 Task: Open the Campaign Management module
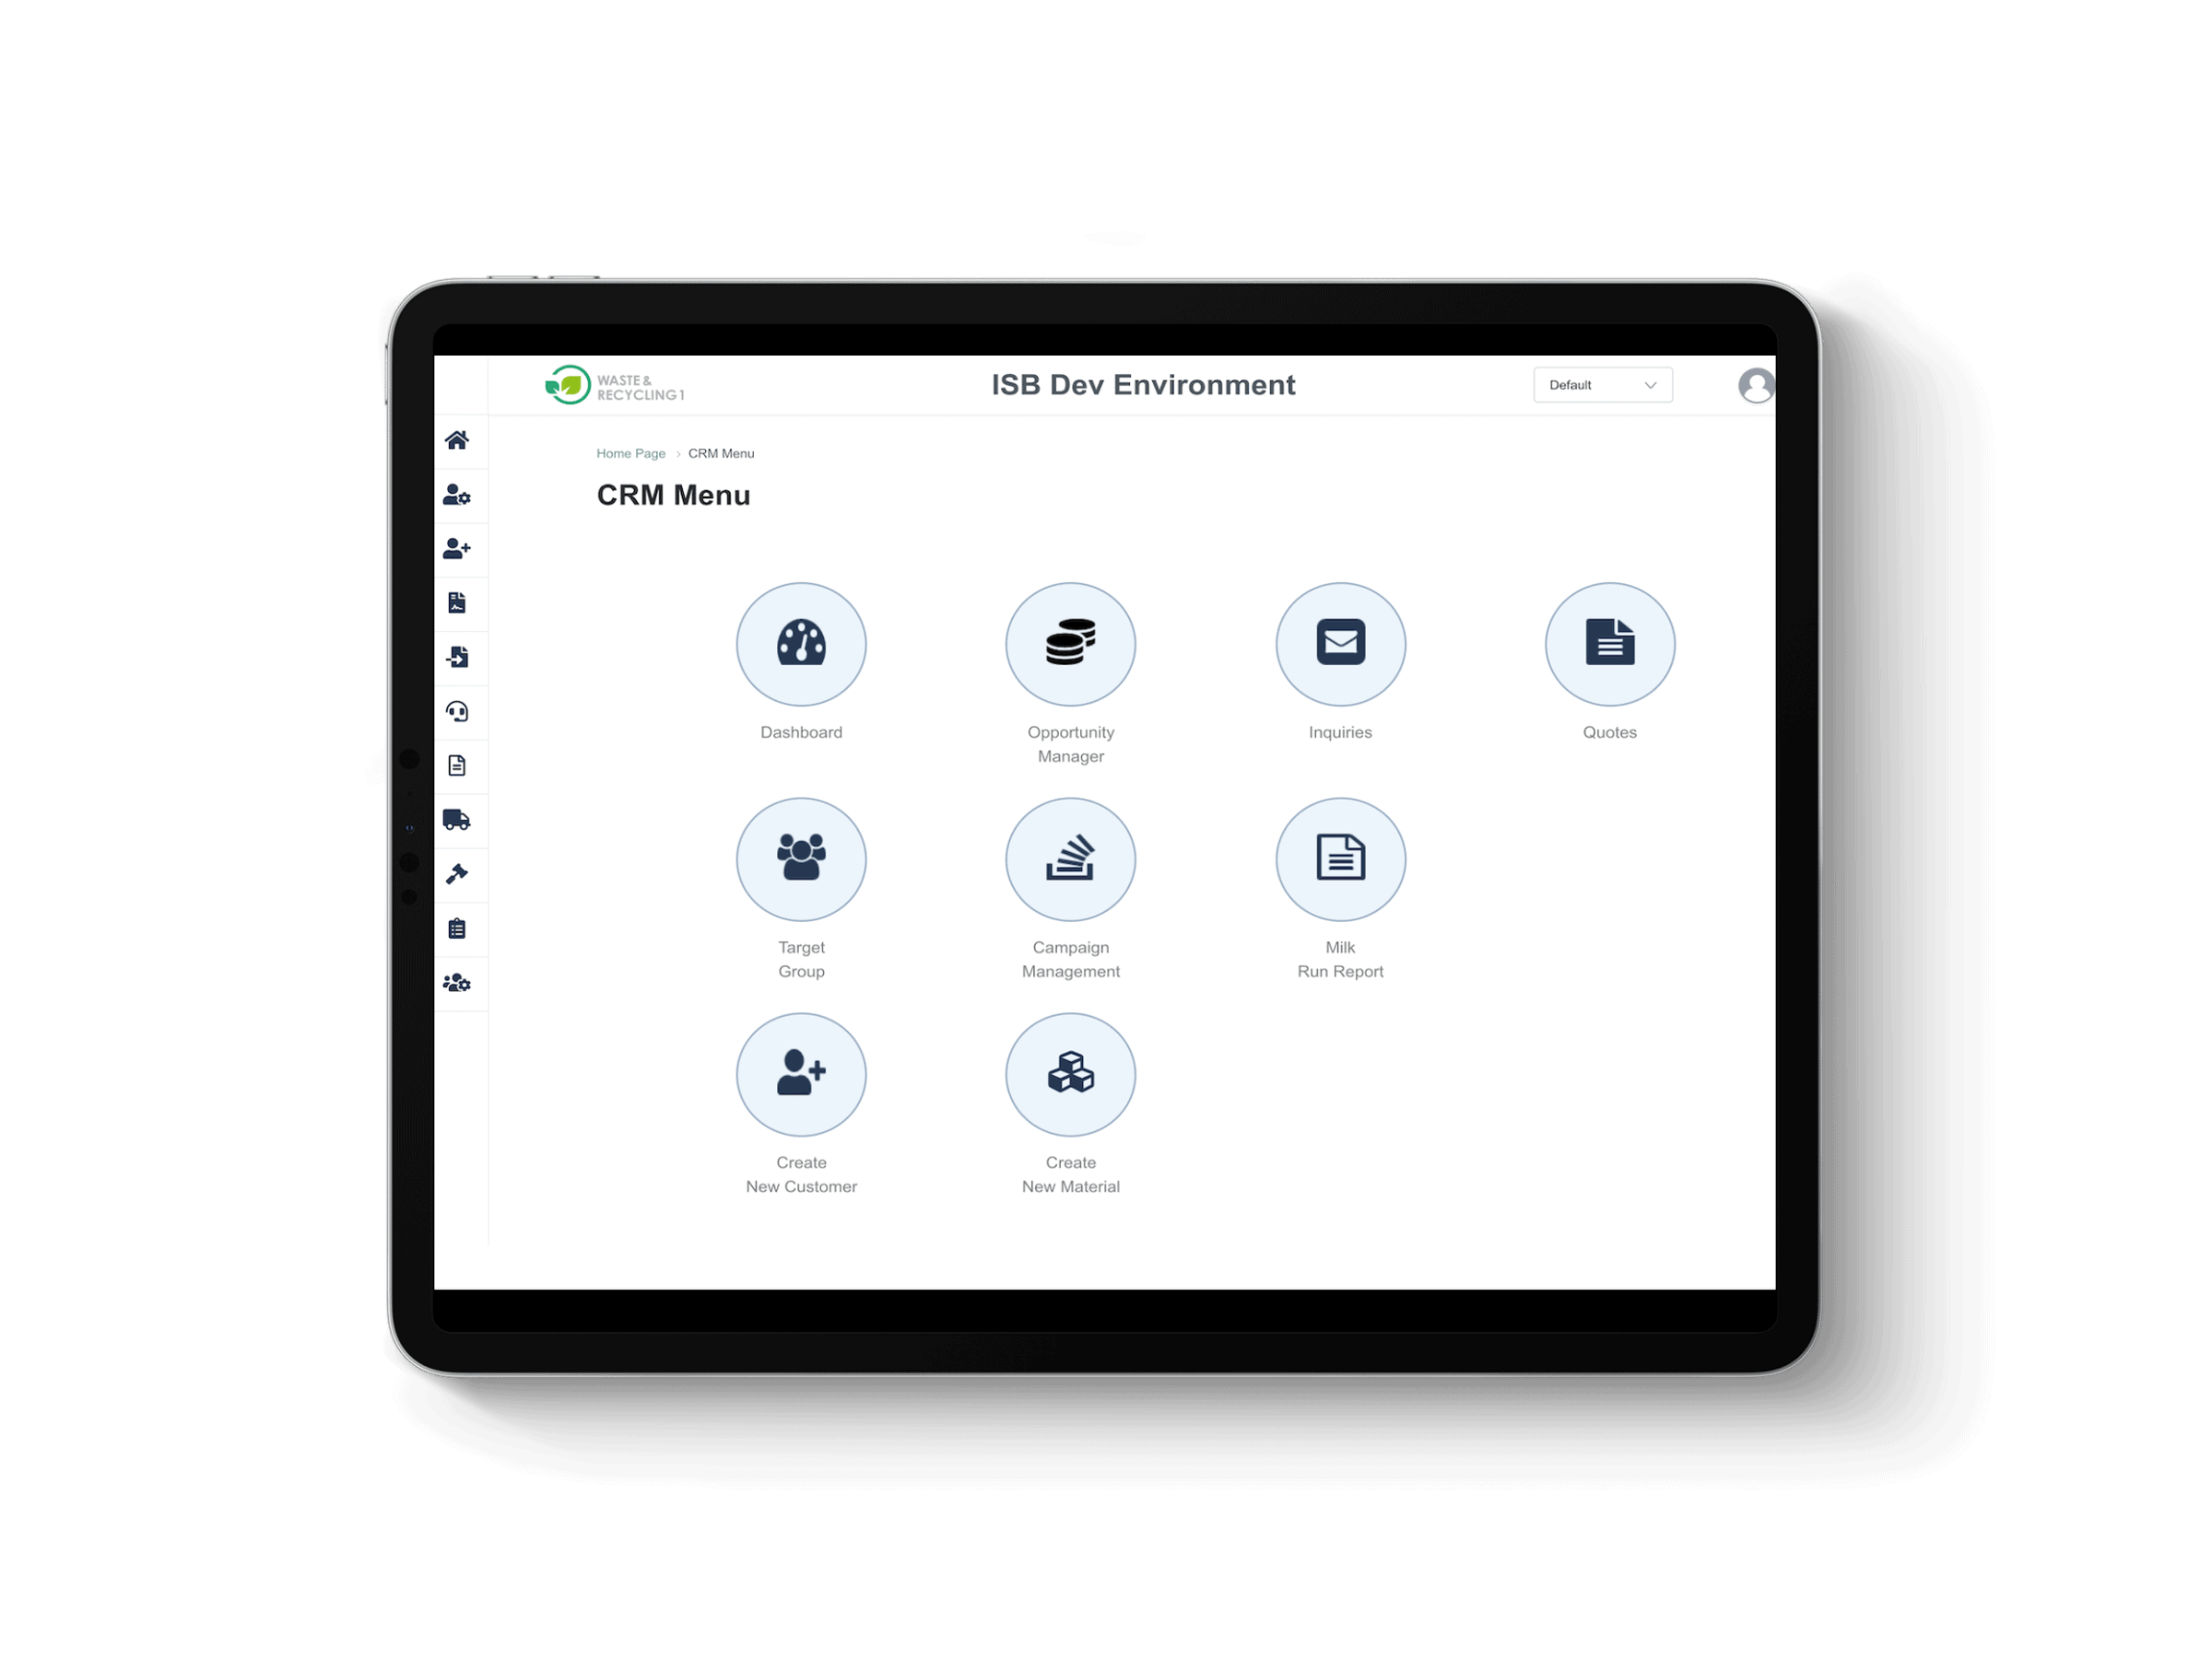[x=1069, y=860]
